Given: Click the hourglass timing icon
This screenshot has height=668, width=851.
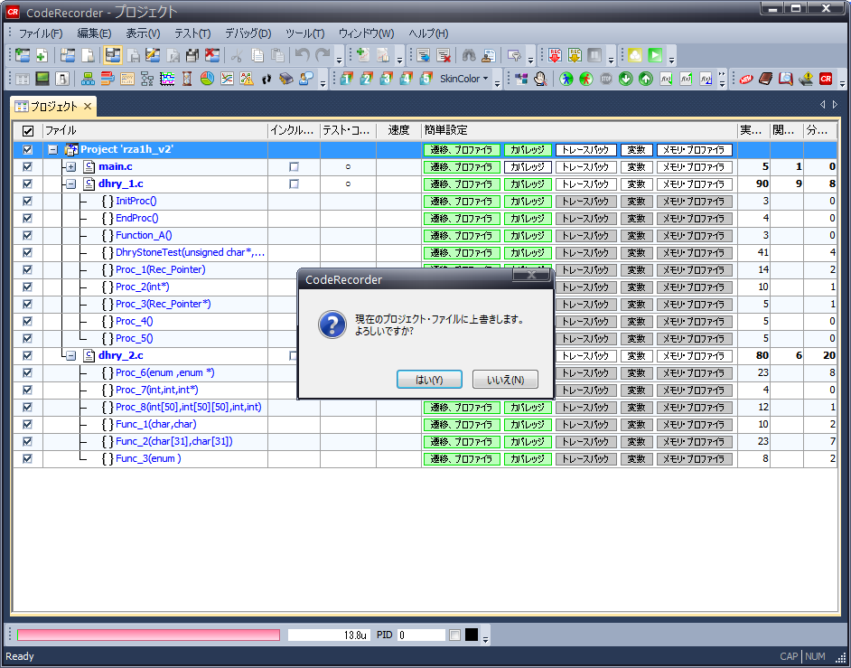Looking at the screenshot, I should click(x=187, y=79).
